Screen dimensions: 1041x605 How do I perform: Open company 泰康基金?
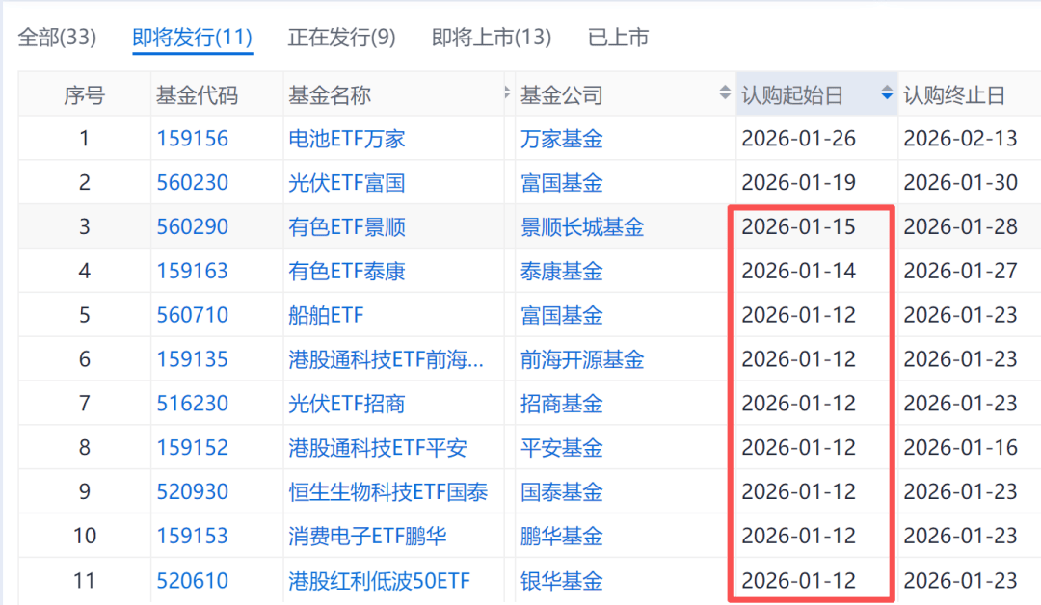pos(562,271)
